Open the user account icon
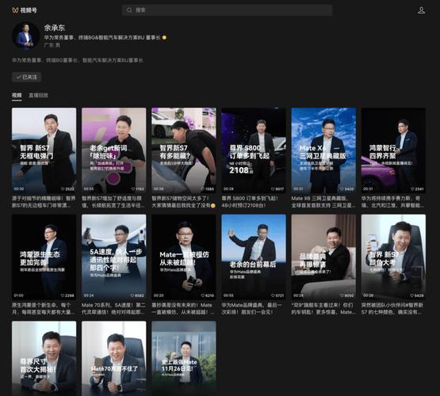 coord(421,10)
